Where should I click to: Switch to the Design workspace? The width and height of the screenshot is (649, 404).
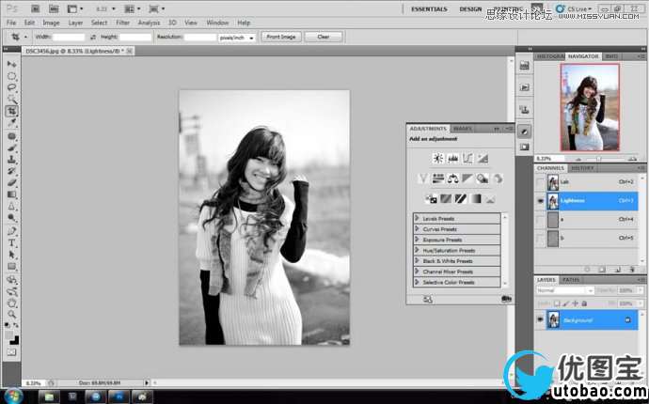pyautogui.click(x=470, y=9)
